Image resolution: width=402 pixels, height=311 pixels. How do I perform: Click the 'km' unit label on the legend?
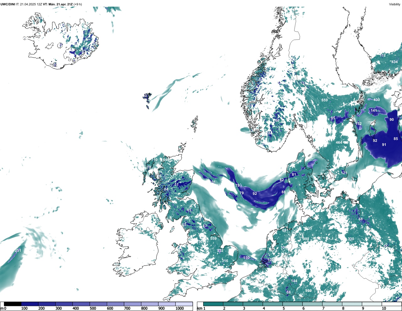coord(199,308)
